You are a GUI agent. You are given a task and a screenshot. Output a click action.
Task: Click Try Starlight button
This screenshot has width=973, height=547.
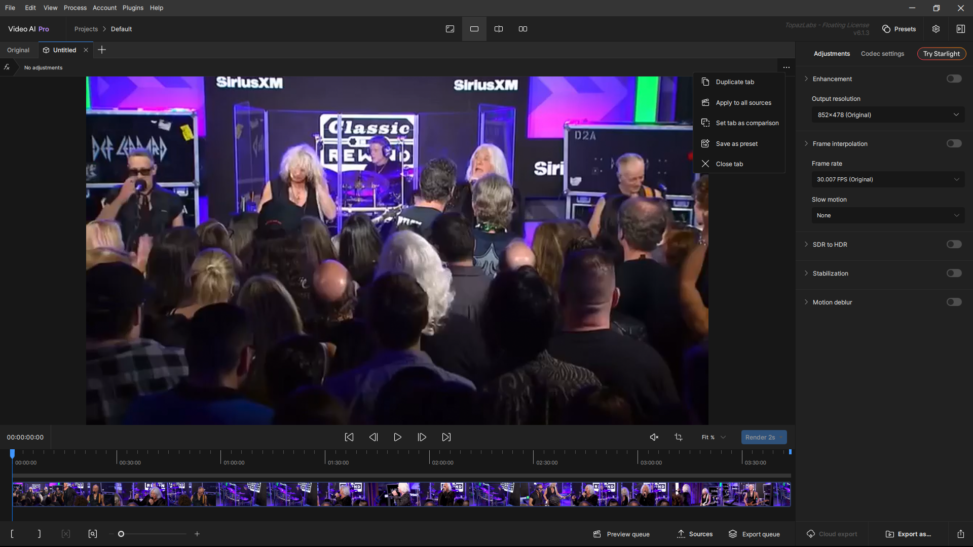[942, 54]
